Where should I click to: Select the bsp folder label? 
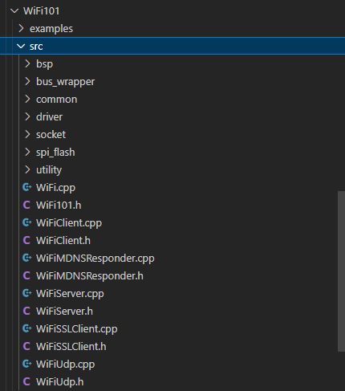44,64
